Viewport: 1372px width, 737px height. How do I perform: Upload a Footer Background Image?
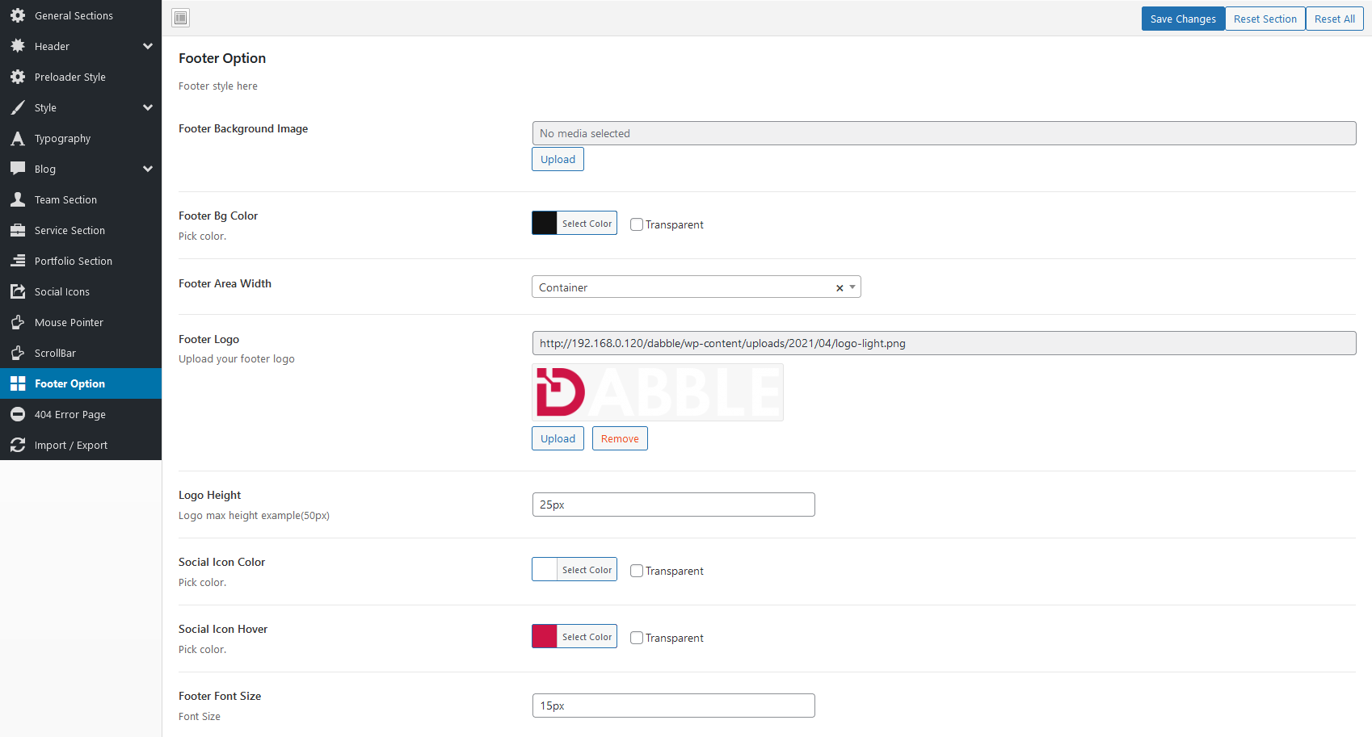(x=558, y=159)
